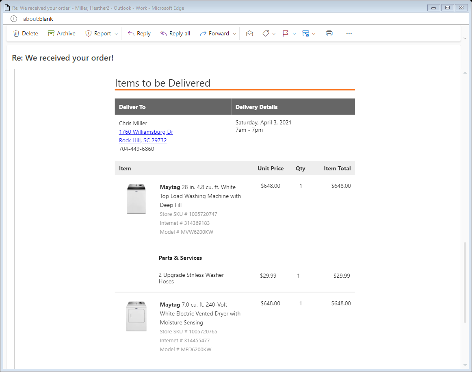The height and width of the screenshot is (372, 472).
Task: Click the Delete trash icon
Action: click(x=17, y=33)
